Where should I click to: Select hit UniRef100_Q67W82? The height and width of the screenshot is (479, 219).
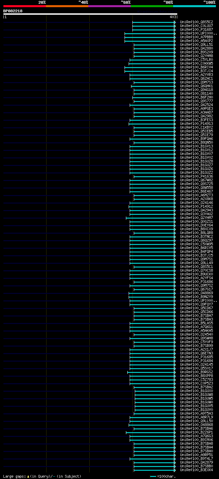pyautogui.click(x=196, y=180)
